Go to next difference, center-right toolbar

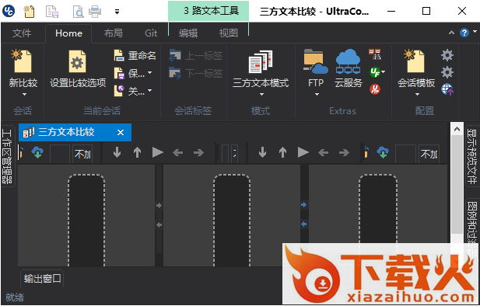pos(262,152)
